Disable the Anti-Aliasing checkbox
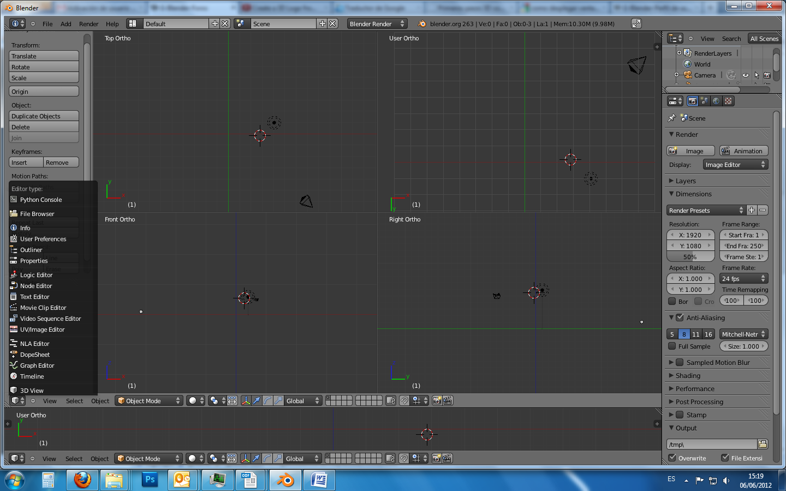 coord(680,318)
